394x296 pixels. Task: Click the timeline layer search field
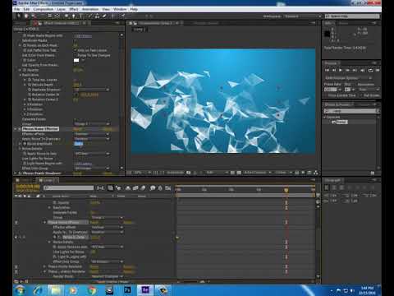tap(68, 187)
